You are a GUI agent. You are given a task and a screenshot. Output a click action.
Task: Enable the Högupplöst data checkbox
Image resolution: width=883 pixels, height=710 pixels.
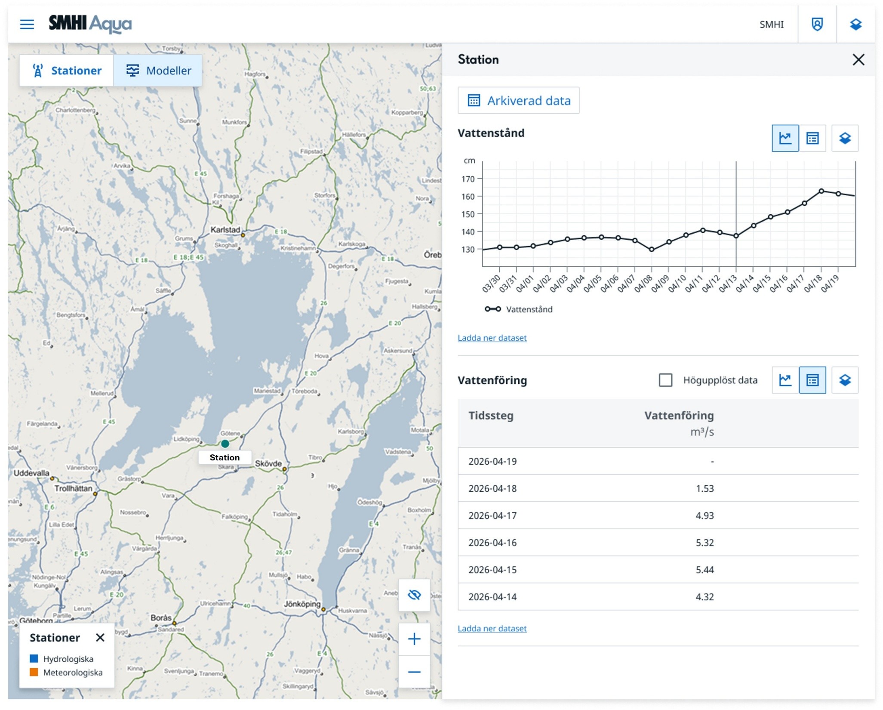pos(665,380)
